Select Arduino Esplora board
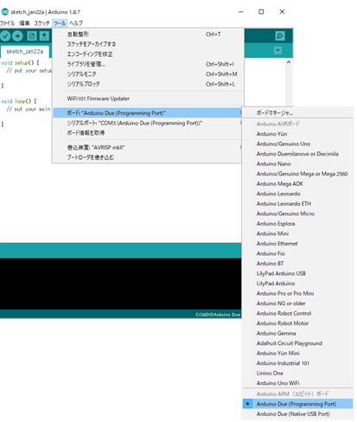357x422 pixels. 297,224
